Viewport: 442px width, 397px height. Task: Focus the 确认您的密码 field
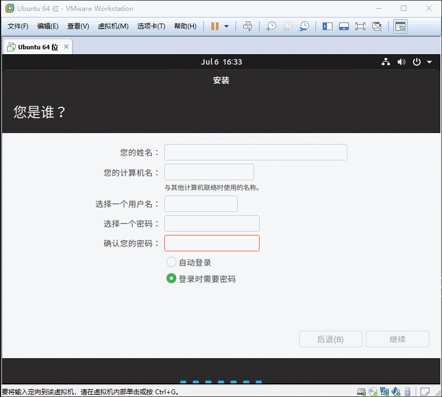coord(211,243)
